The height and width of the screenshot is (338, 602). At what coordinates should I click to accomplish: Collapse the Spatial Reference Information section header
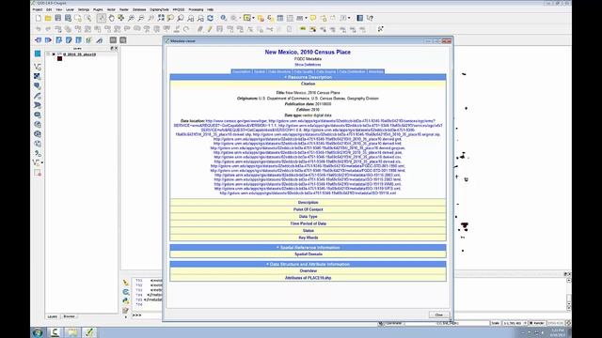coord(308,248)
